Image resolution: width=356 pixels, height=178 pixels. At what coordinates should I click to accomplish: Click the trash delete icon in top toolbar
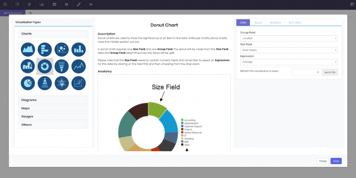[29, 4]
